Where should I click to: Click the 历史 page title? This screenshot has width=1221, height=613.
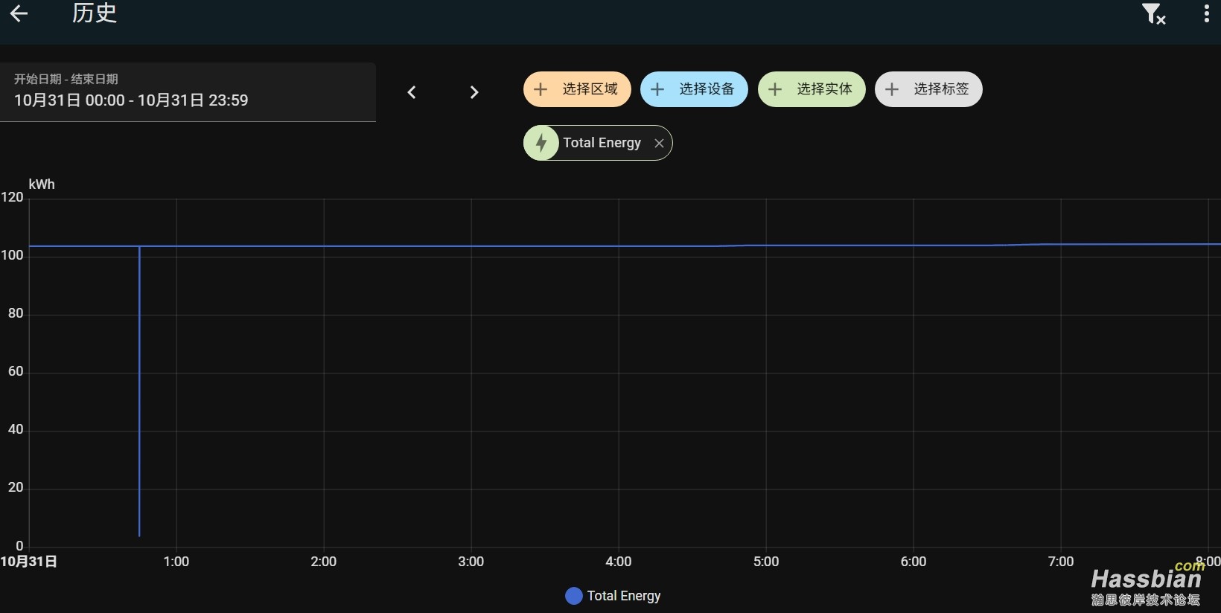click(95, 13)
